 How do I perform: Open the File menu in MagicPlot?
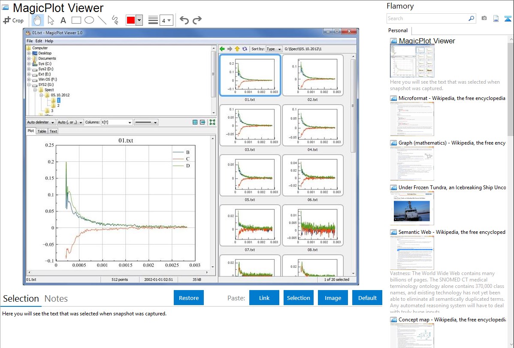[30, 41]
